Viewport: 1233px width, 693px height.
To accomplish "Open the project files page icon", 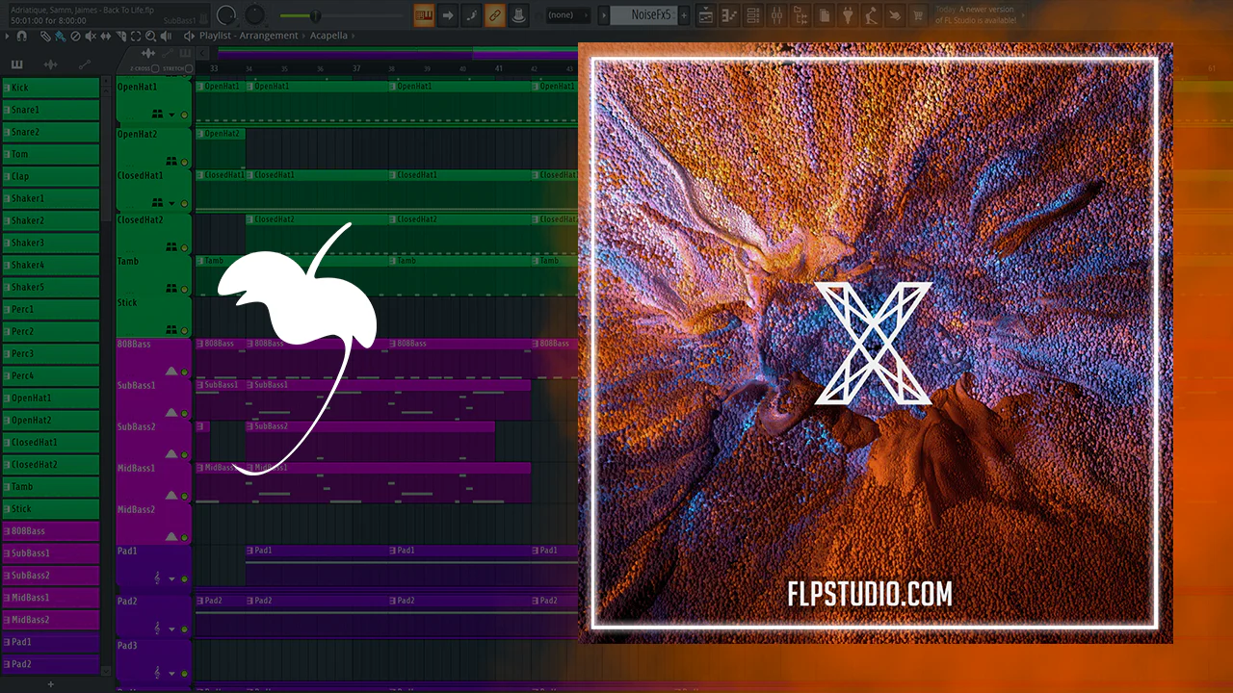I will [825, 15].
